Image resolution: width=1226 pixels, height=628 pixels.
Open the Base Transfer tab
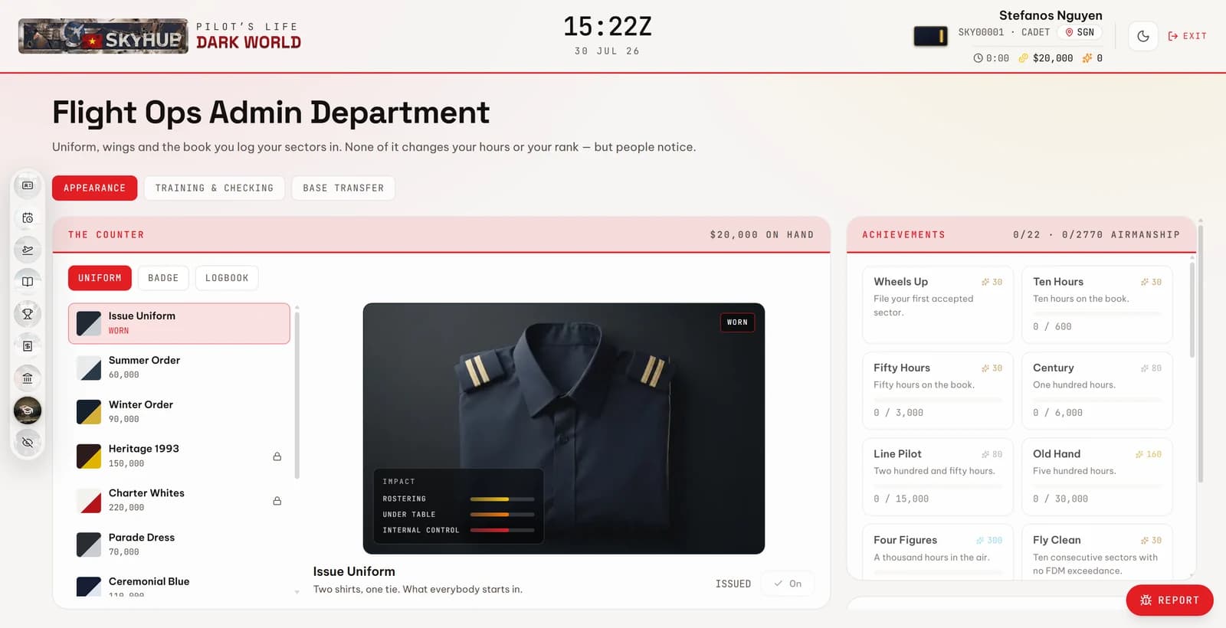point(343,188)
